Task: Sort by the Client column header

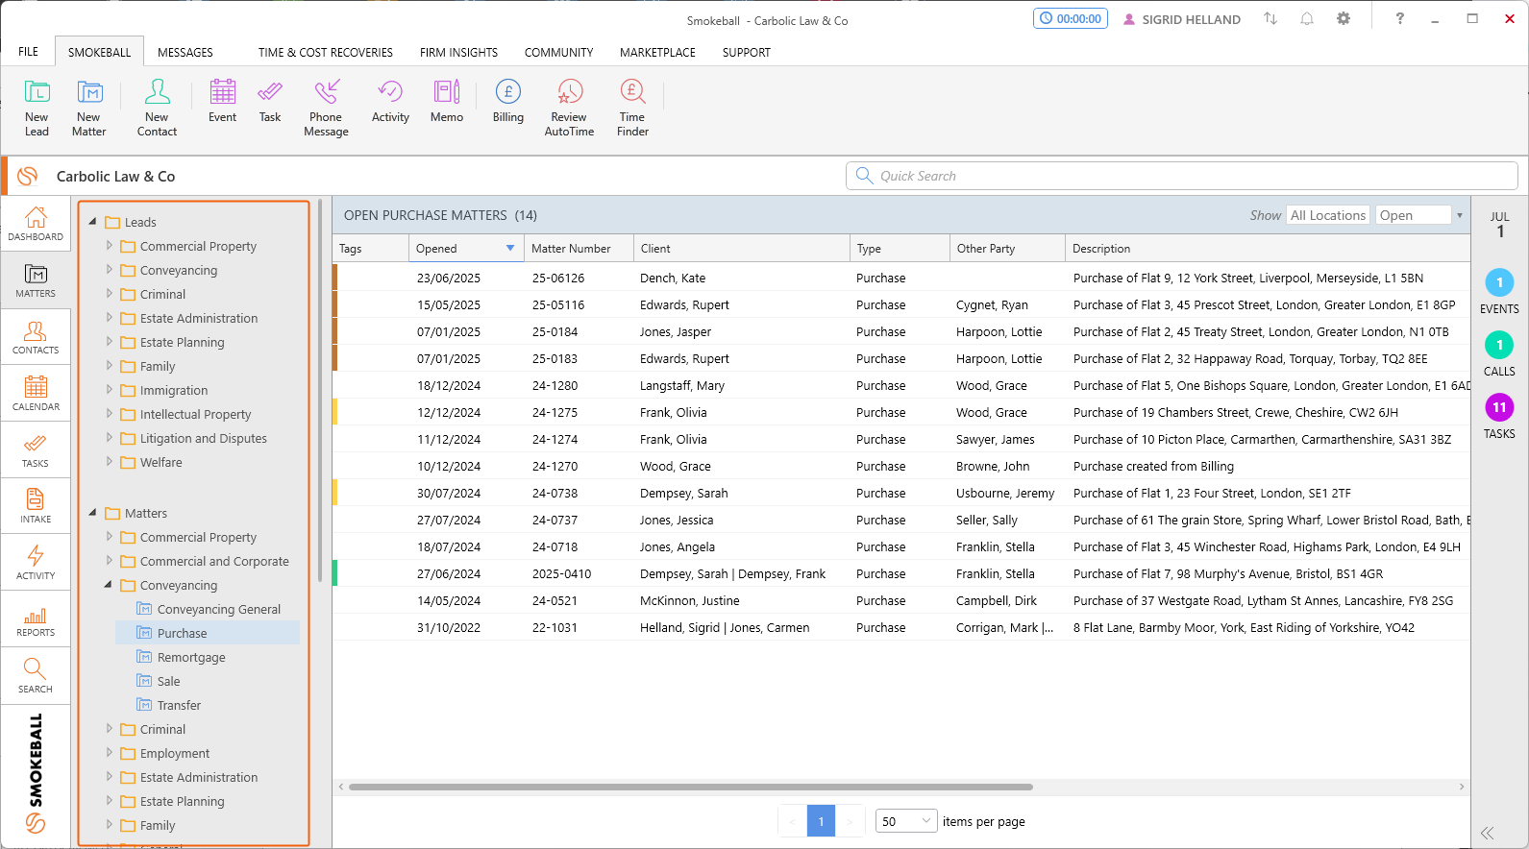Action: coord(742,248)
